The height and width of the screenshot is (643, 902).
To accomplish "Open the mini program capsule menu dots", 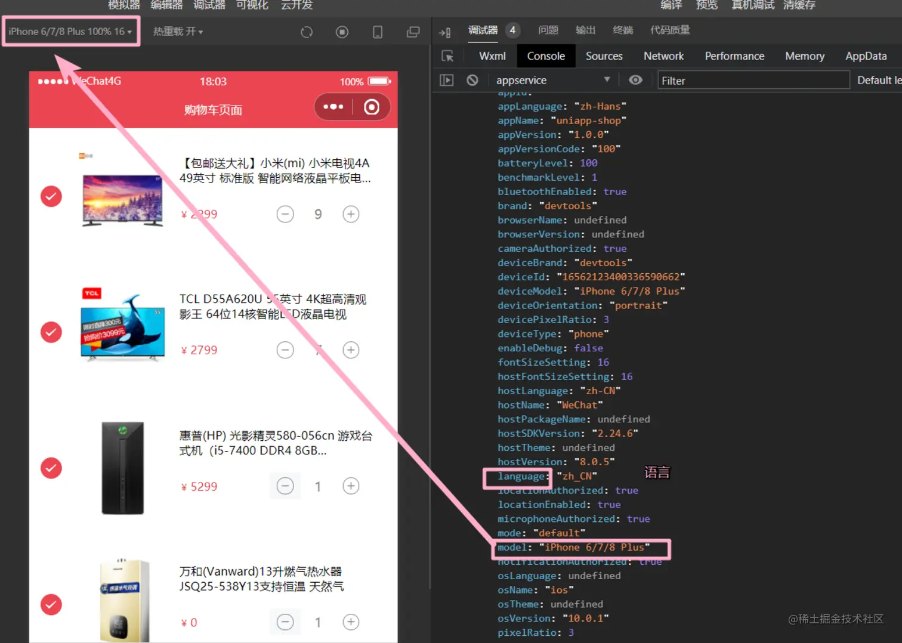I will coord(333,107).
